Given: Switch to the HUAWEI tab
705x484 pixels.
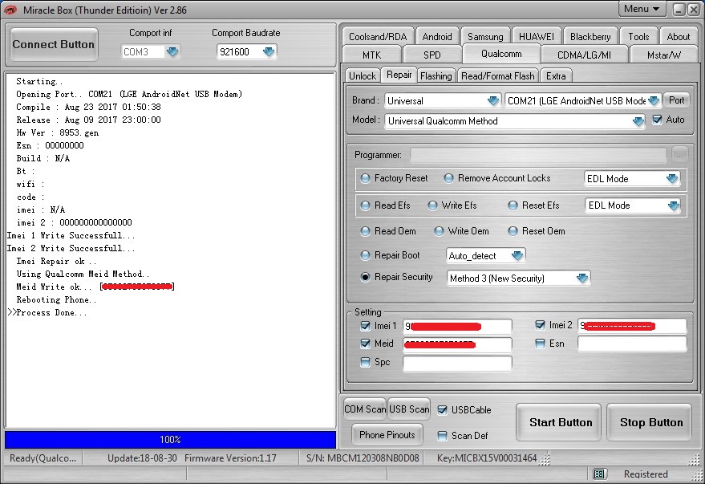Looking at the screenshot, I should [x=536, y=36].
